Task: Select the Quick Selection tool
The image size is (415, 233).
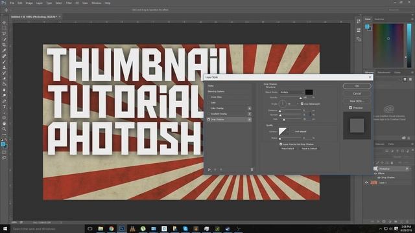Action: pyautogui.click(x=4, y=39)
